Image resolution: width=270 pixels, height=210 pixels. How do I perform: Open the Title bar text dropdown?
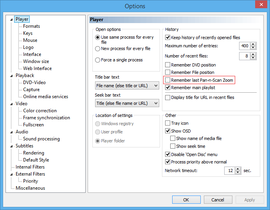127,86
